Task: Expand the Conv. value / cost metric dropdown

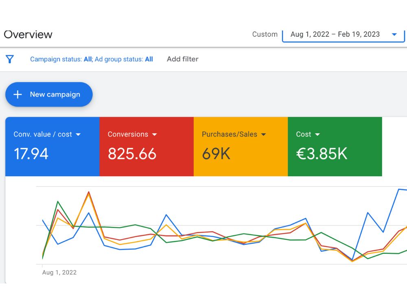Action: coord(78,134)
